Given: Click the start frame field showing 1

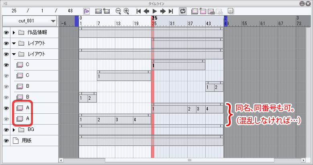Looking at the screenshot, I should tap(42, 11).
